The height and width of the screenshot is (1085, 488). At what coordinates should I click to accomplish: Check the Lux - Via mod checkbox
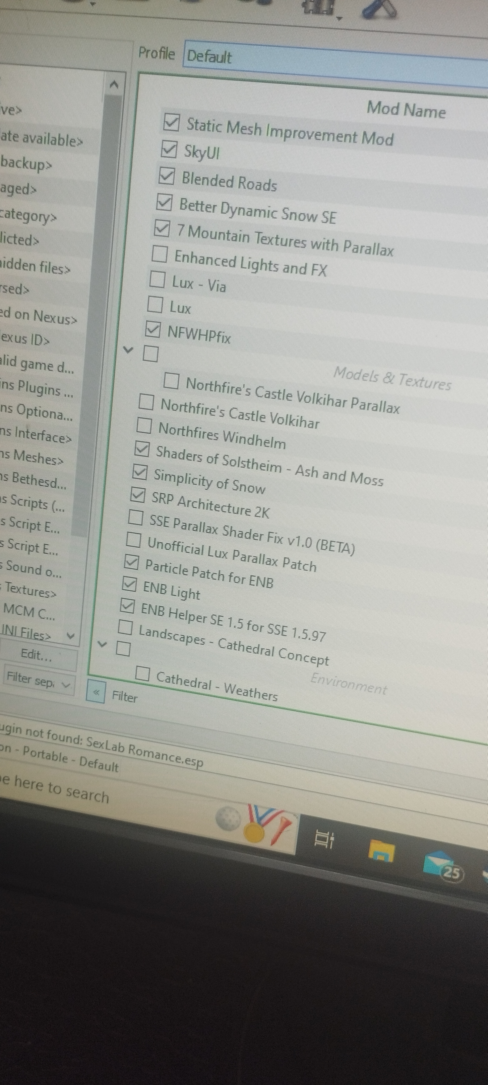(157, 279)
